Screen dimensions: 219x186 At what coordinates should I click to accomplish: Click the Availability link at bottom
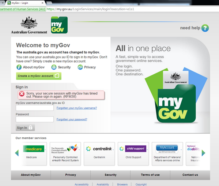coord(103,185)
